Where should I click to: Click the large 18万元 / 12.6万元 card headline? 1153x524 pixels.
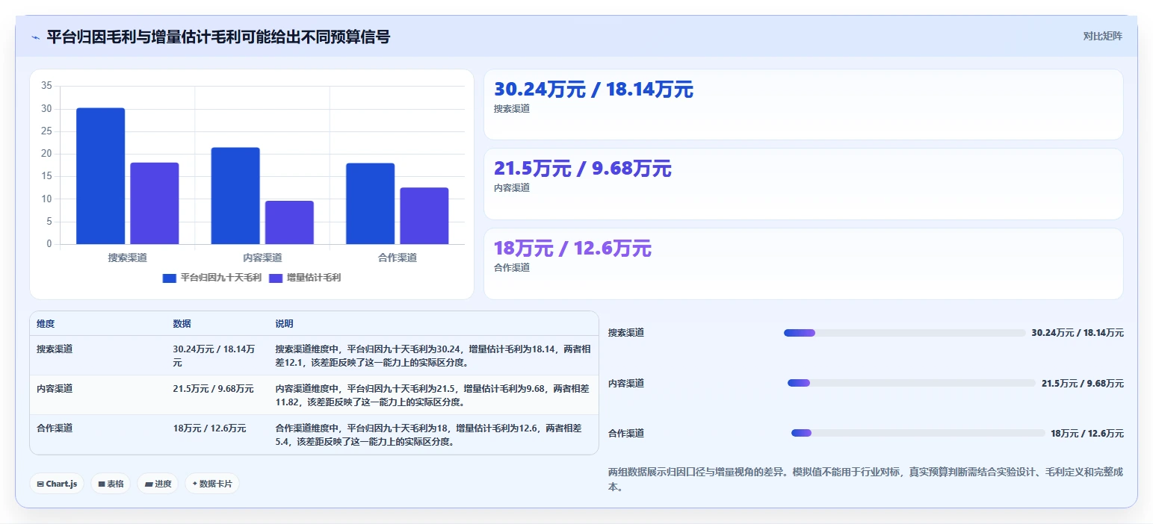572,248
